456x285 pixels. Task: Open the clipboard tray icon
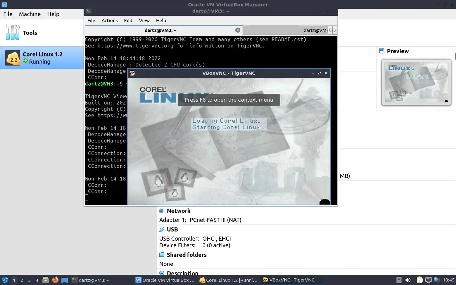pos(420,280)
